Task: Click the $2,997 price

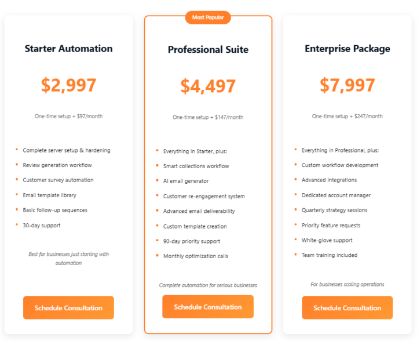Action: 68,85
